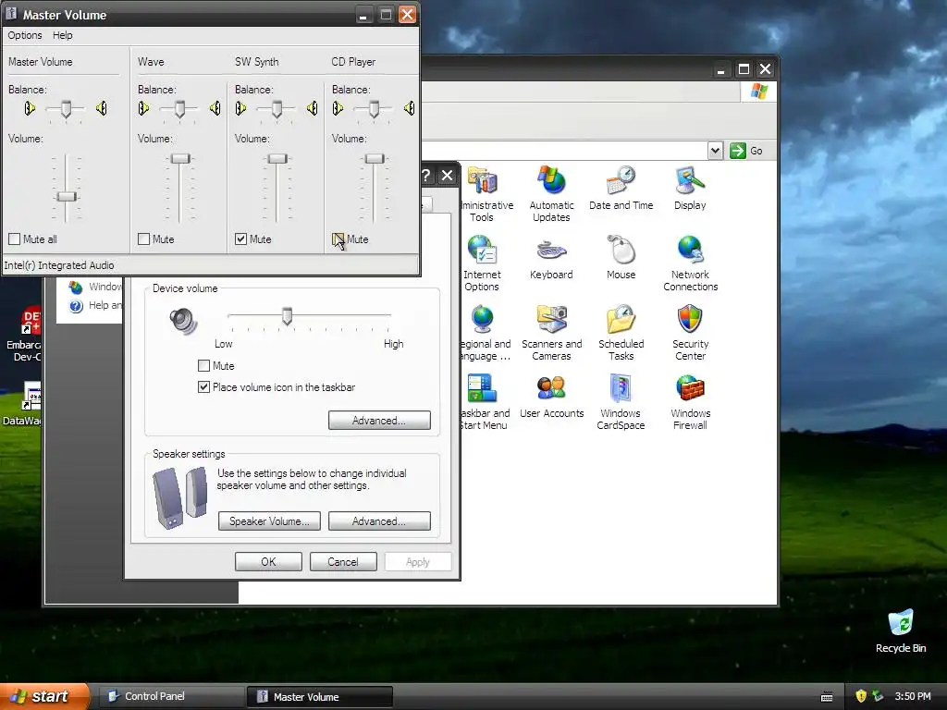This screenshot has height=710, width=947.
Task: Select the Recycle Bin desktop icon
Action: coord(901,624)
